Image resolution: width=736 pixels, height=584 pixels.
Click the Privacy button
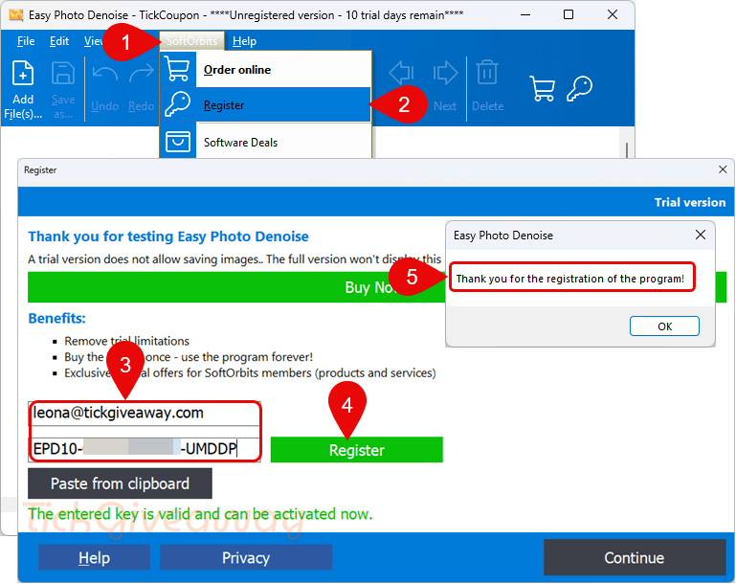(x=245, y=558)
